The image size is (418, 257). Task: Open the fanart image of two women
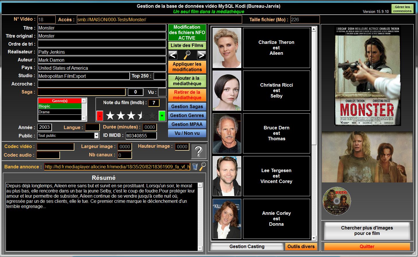[x=367, y=157]
